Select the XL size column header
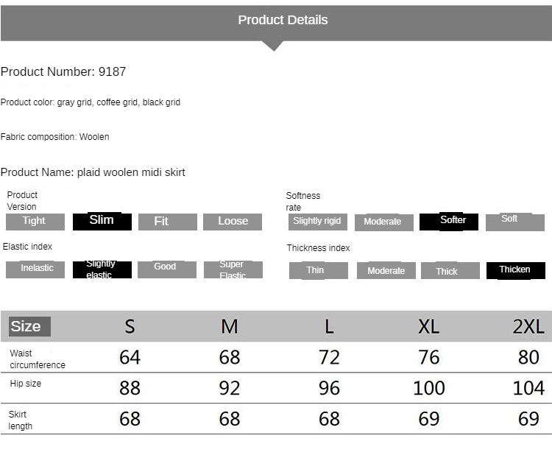This screenshot has height=472, width=552. coord(429,326)
